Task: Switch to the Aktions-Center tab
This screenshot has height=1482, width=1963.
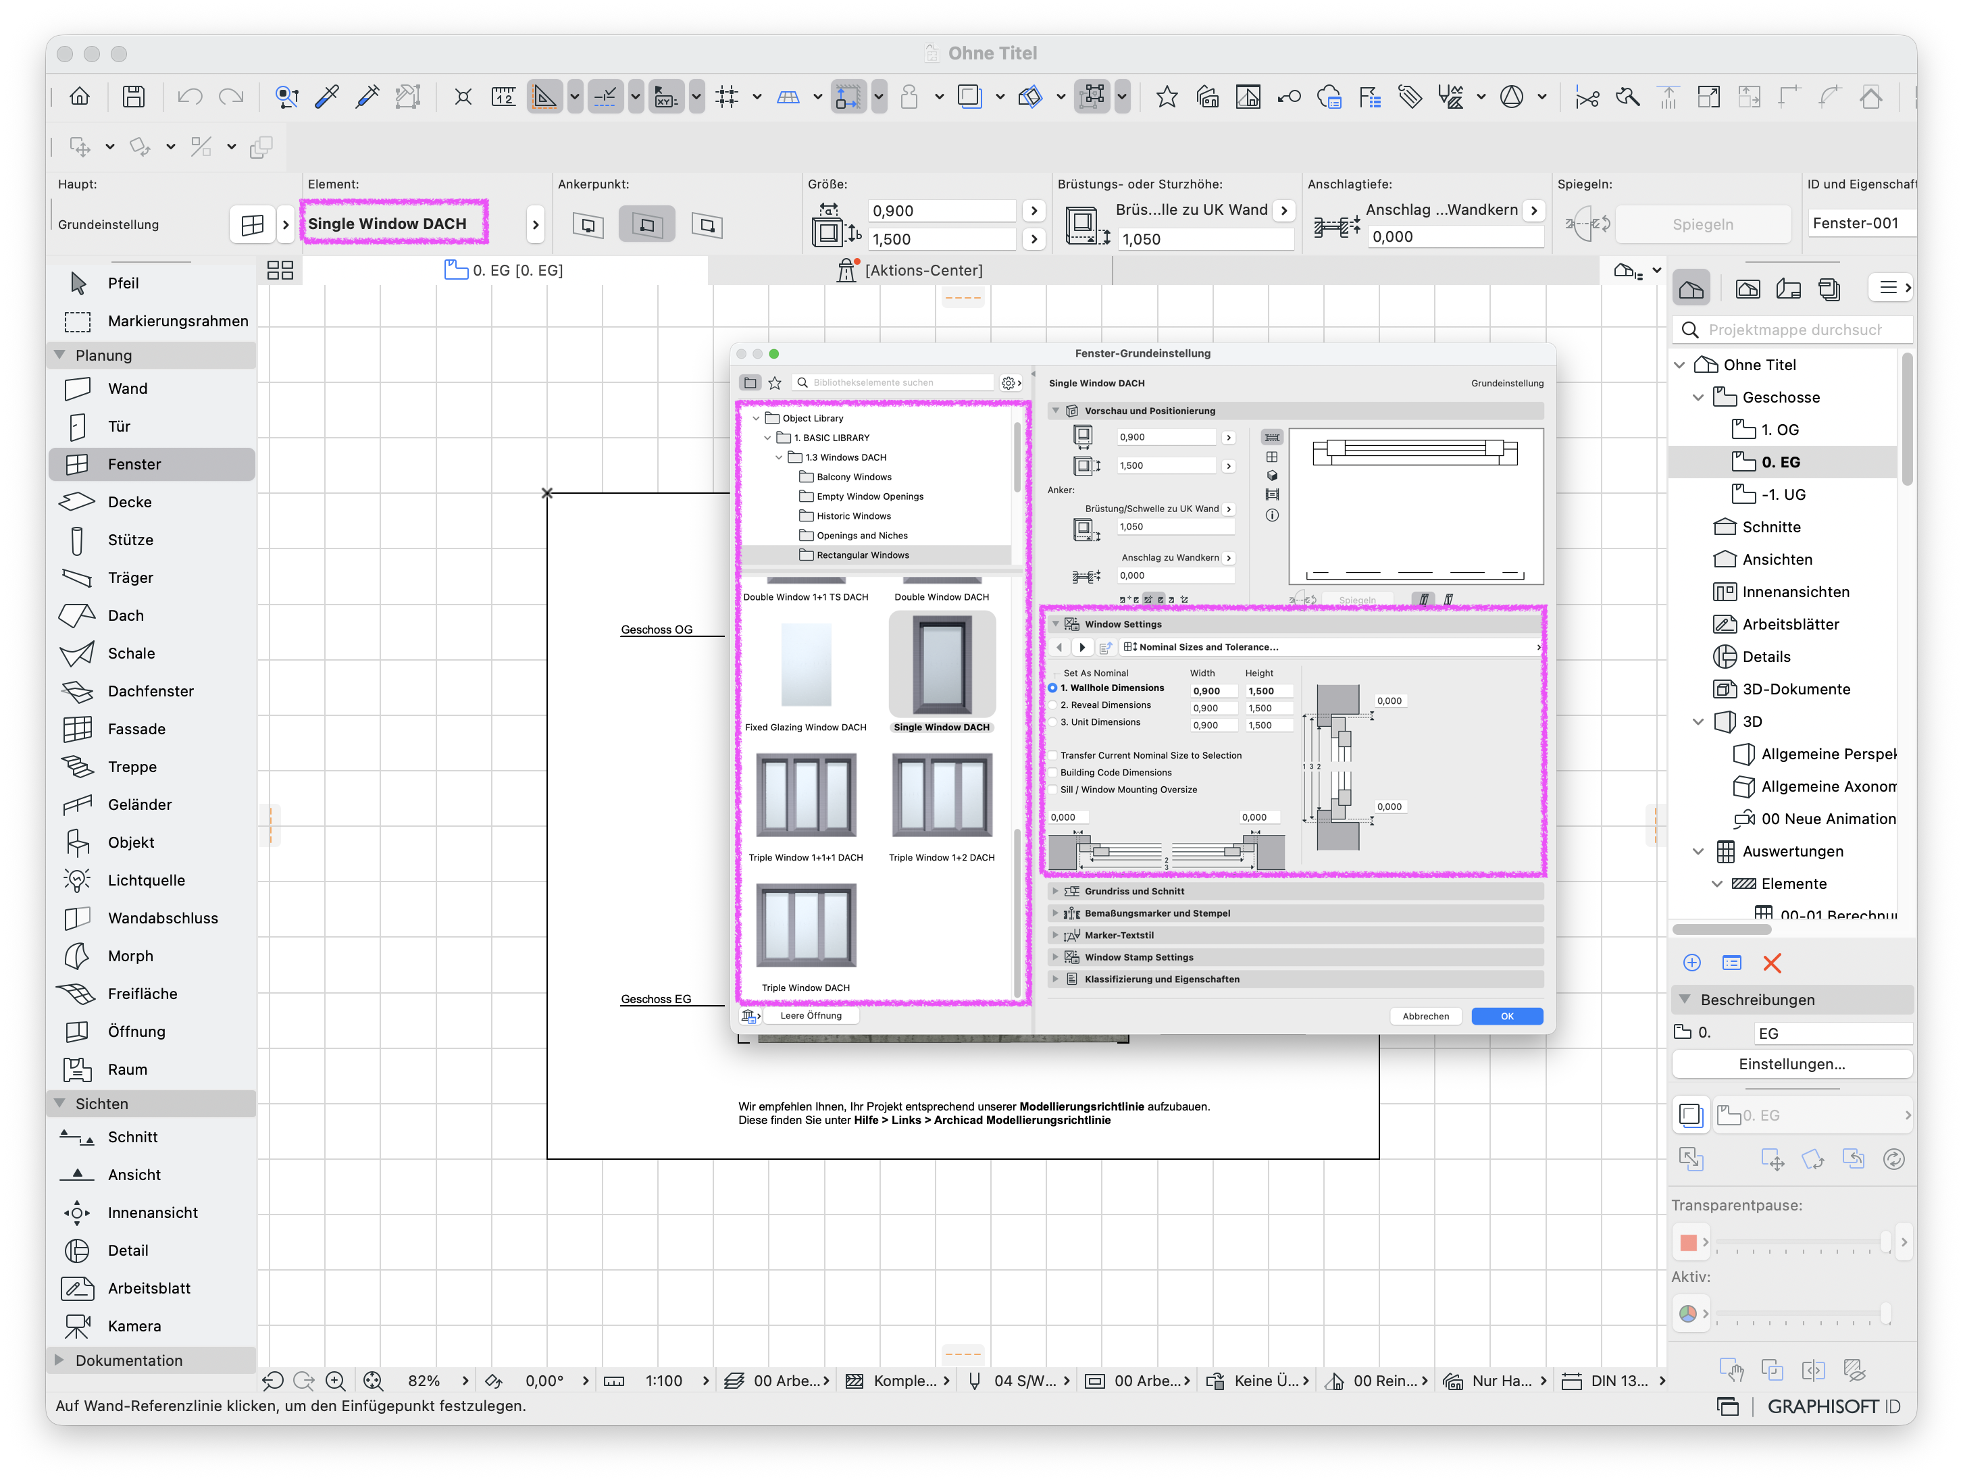Action: tap(910, 271)
